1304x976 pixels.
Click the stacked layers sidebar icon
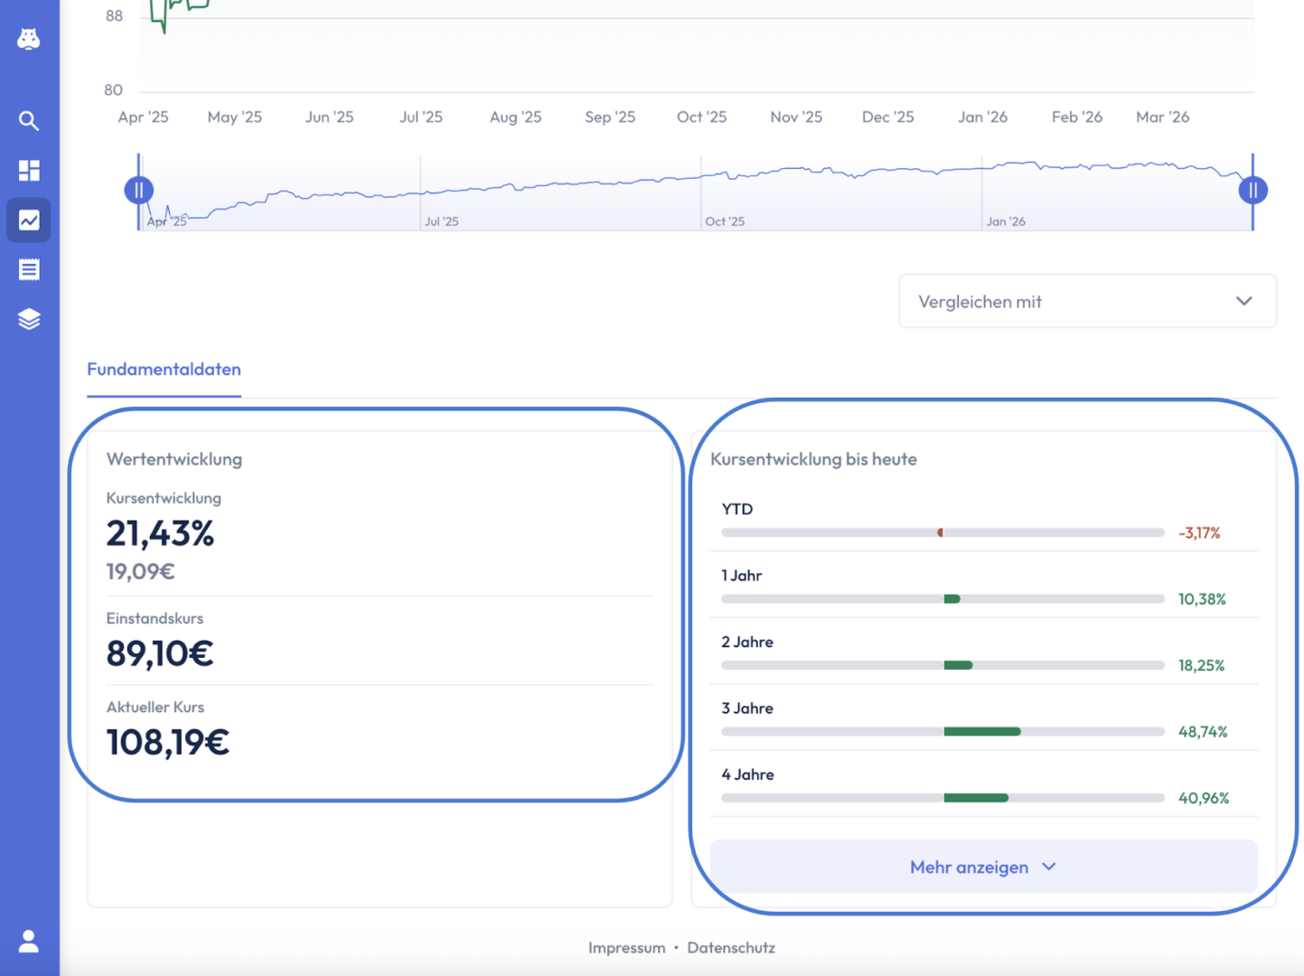(29, 319)
